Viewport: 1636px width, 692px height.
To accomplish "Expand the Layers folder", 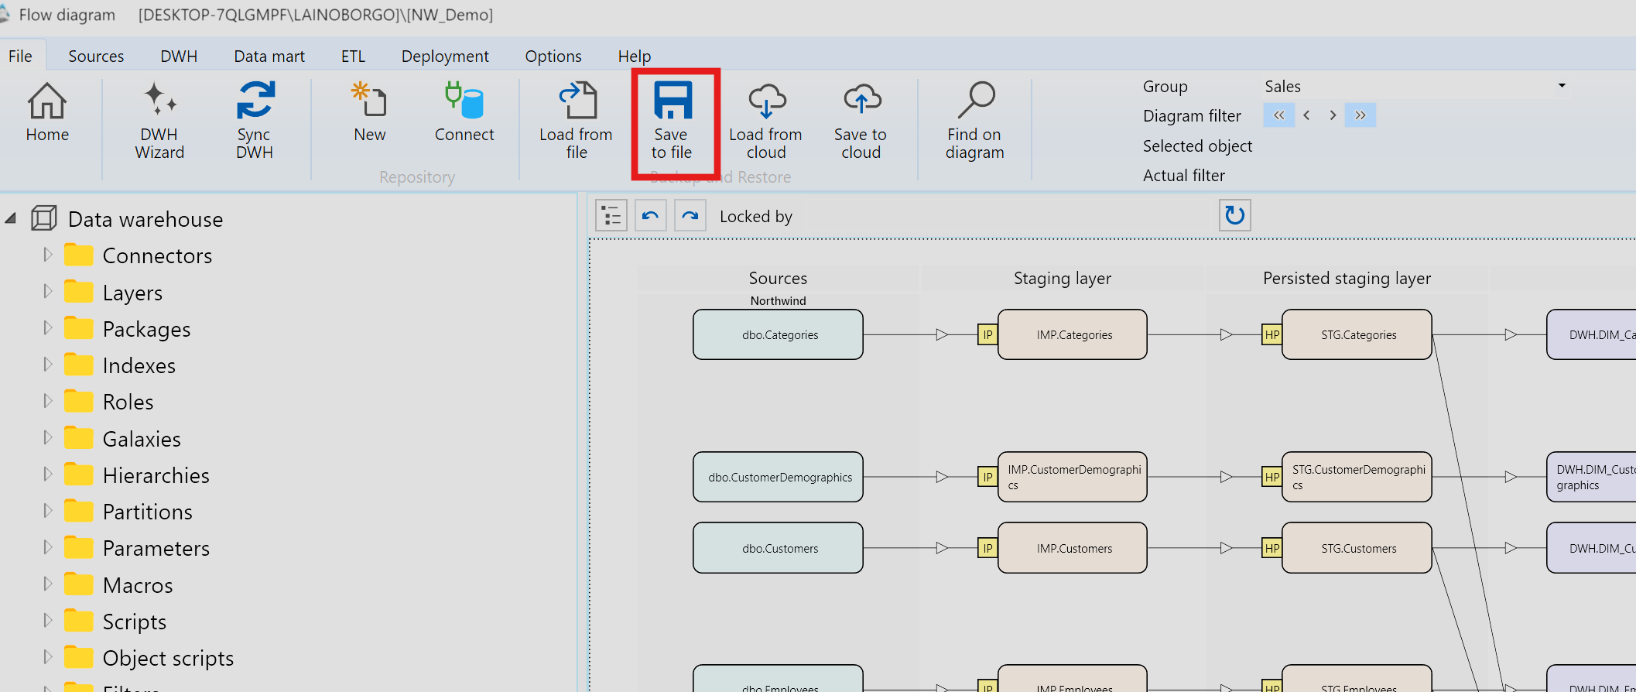I will pyautogui.click(x=47, y=291).
